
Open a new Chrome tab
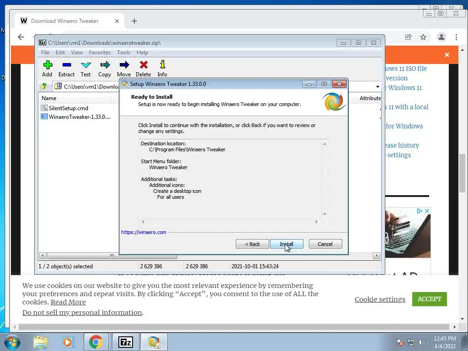(x=134, y=21)
